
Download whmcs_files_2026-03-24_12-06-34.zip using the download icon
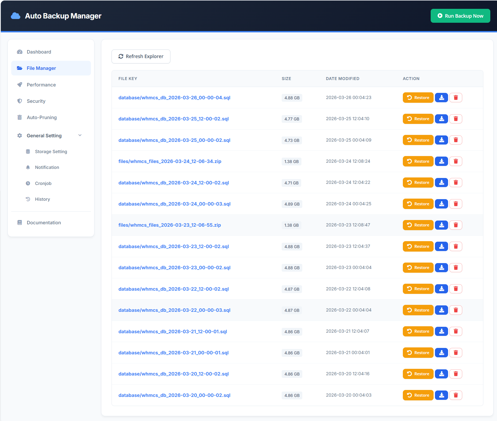441,161
